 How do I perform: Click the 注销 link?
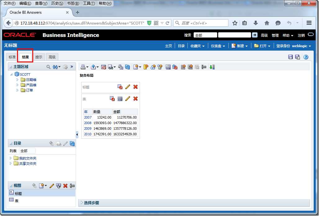(301, 35)
